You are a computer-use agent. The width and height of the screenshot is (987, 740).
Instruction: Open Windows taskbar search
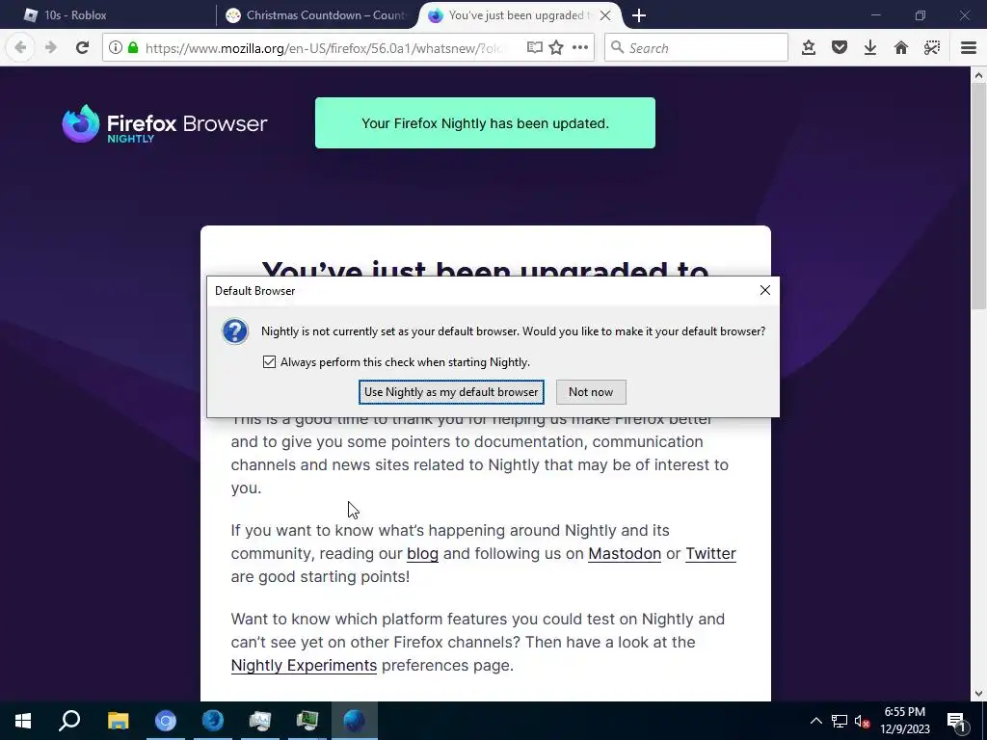click(69, 721)
